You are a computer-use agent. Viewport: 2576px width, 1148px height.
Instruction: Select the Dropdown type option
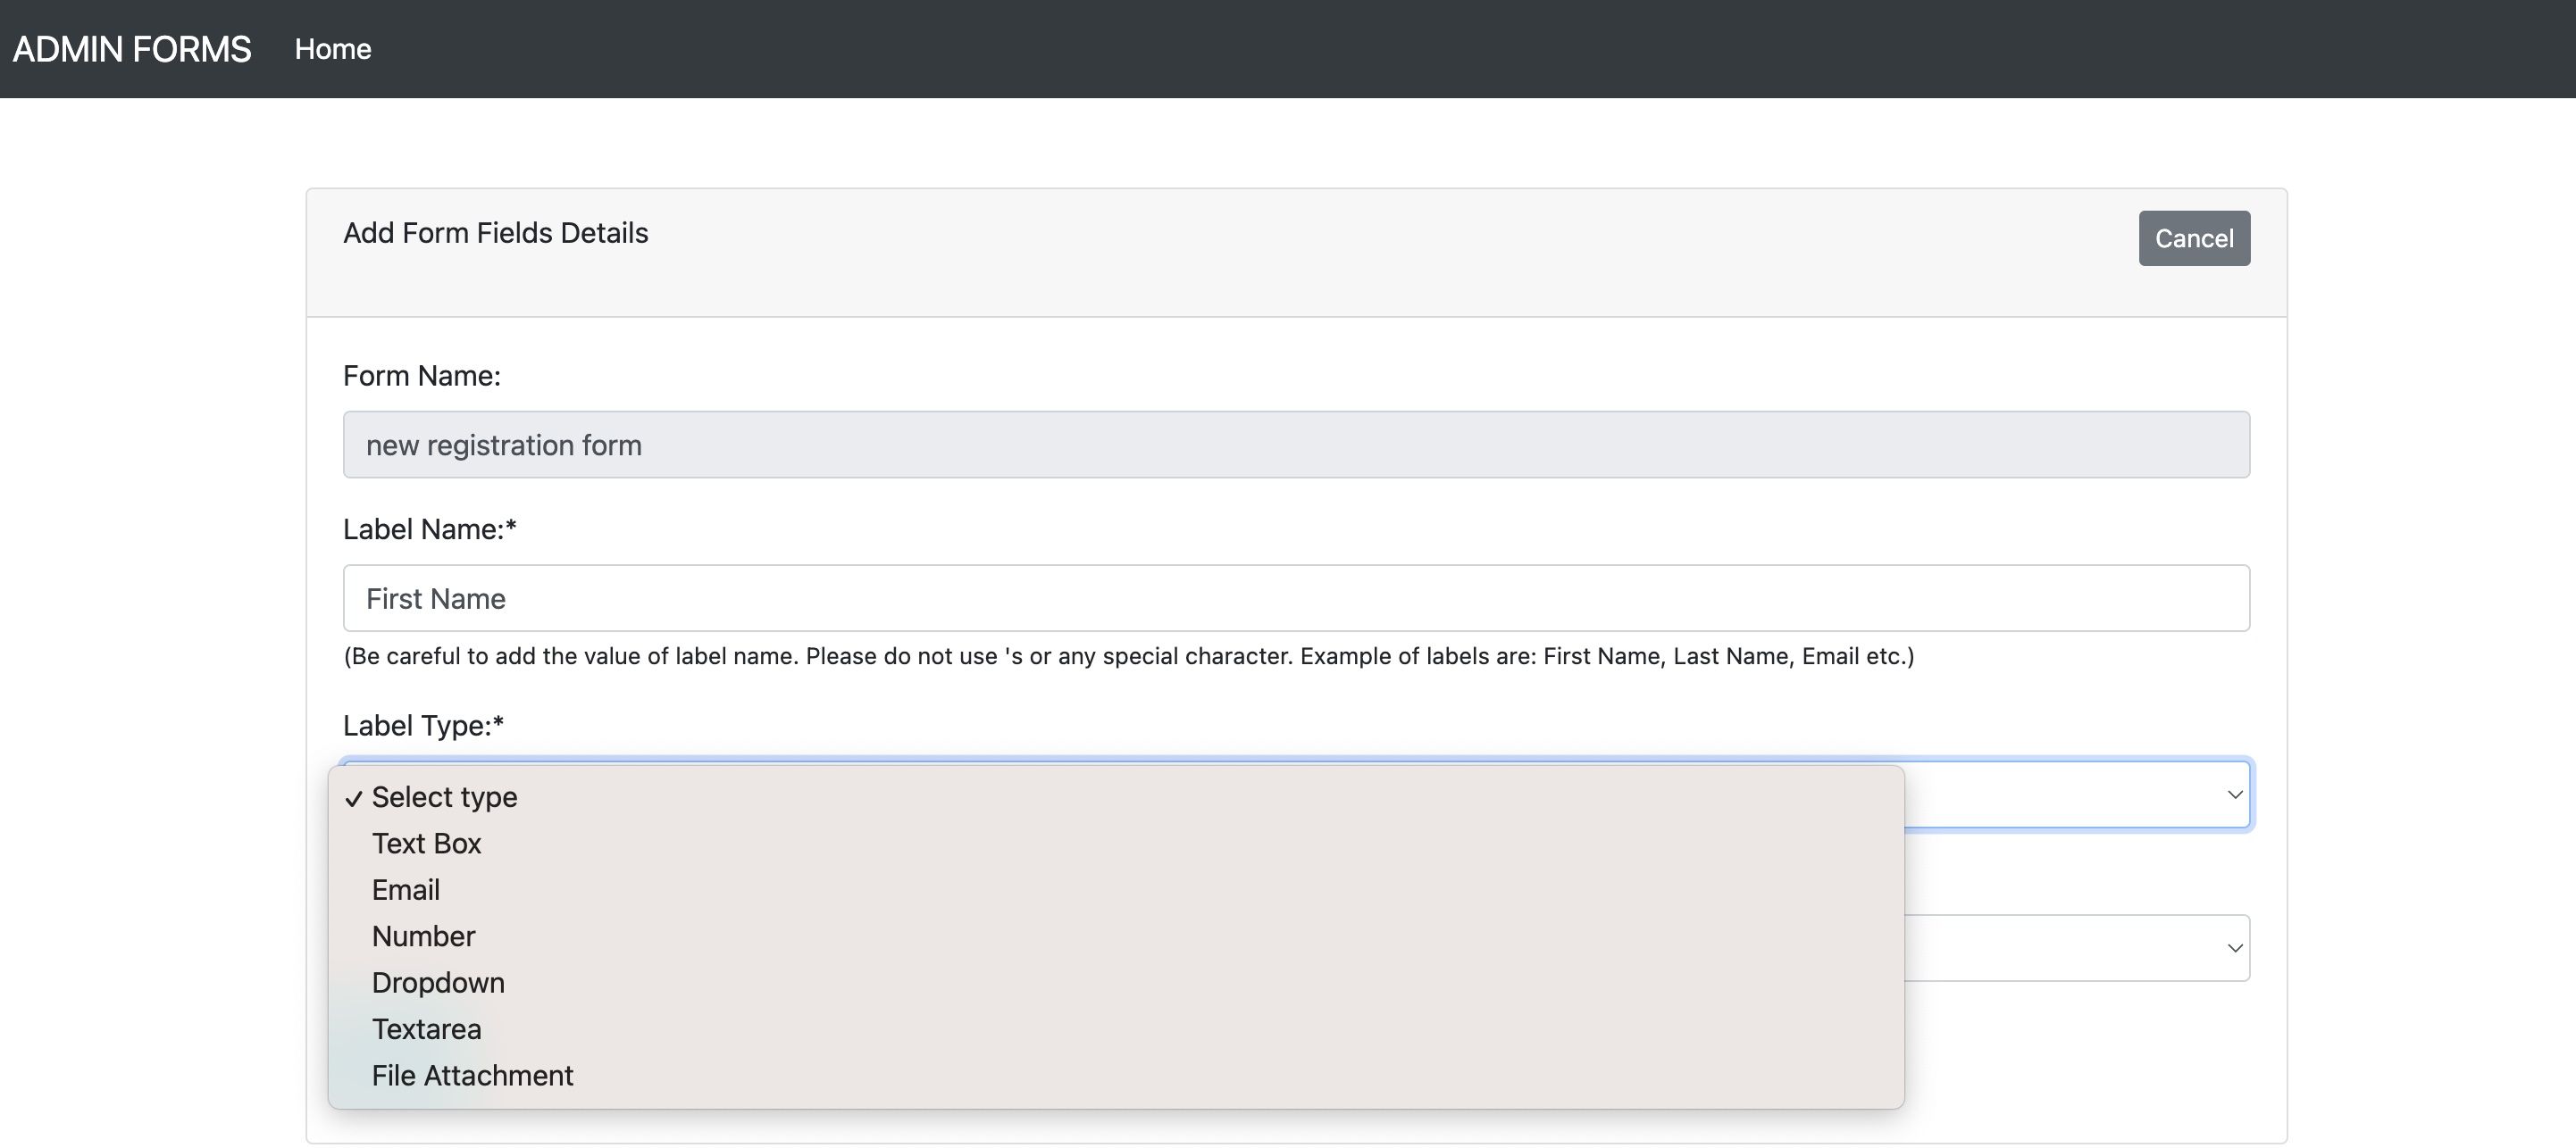click(x=438, y=982)
